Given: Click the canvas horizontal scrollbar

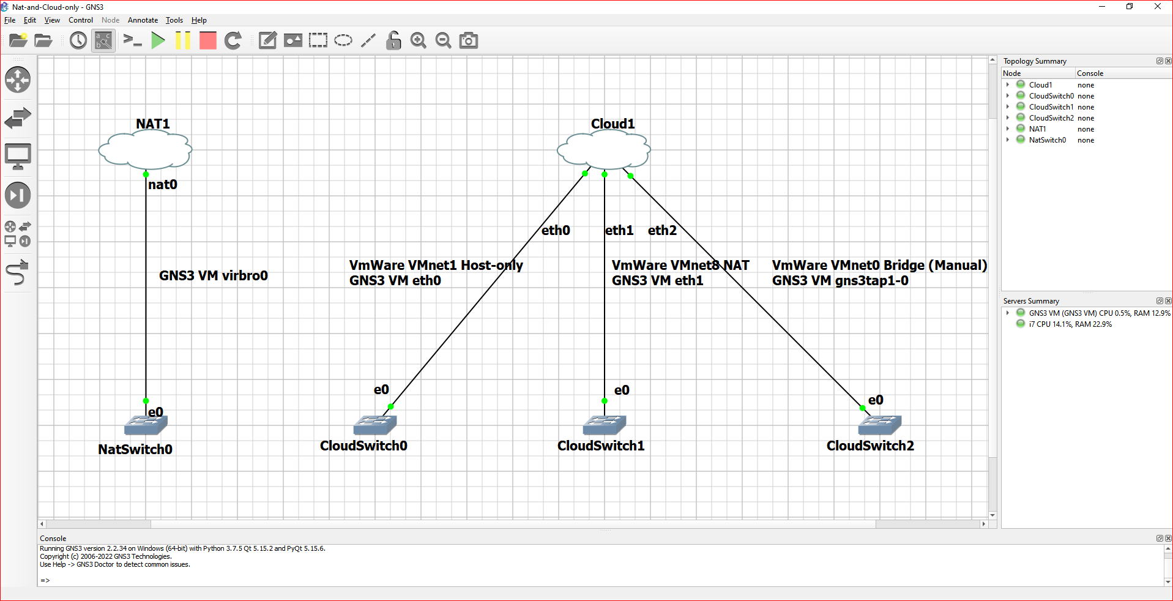Looking at the screenshot, I should click(x=513, y=524).
